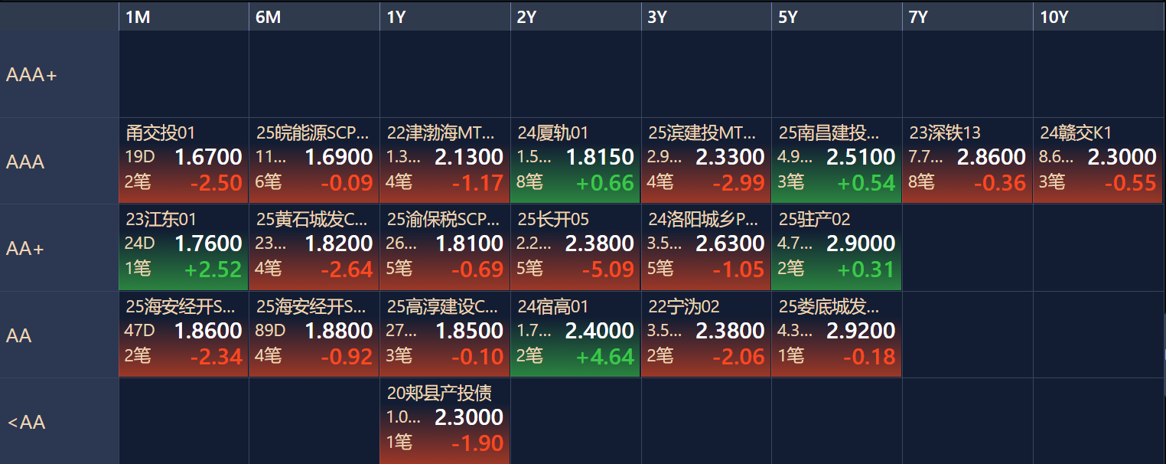Open the 甬交投01 bond cell
Screen dimensions: 1166x464
pos(184,159)
